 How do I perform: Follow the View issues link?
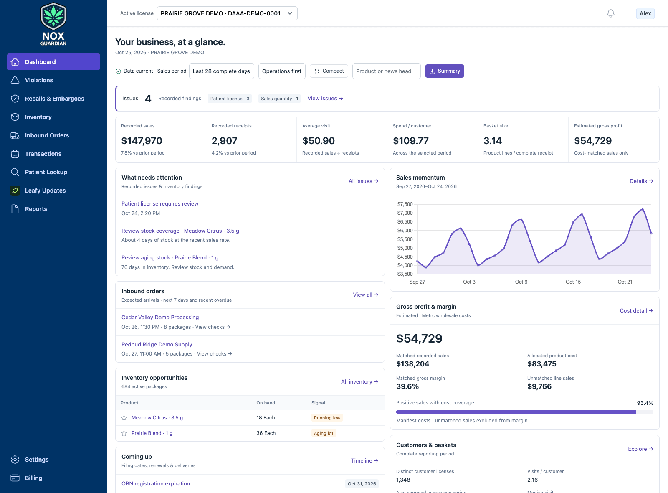325,99
